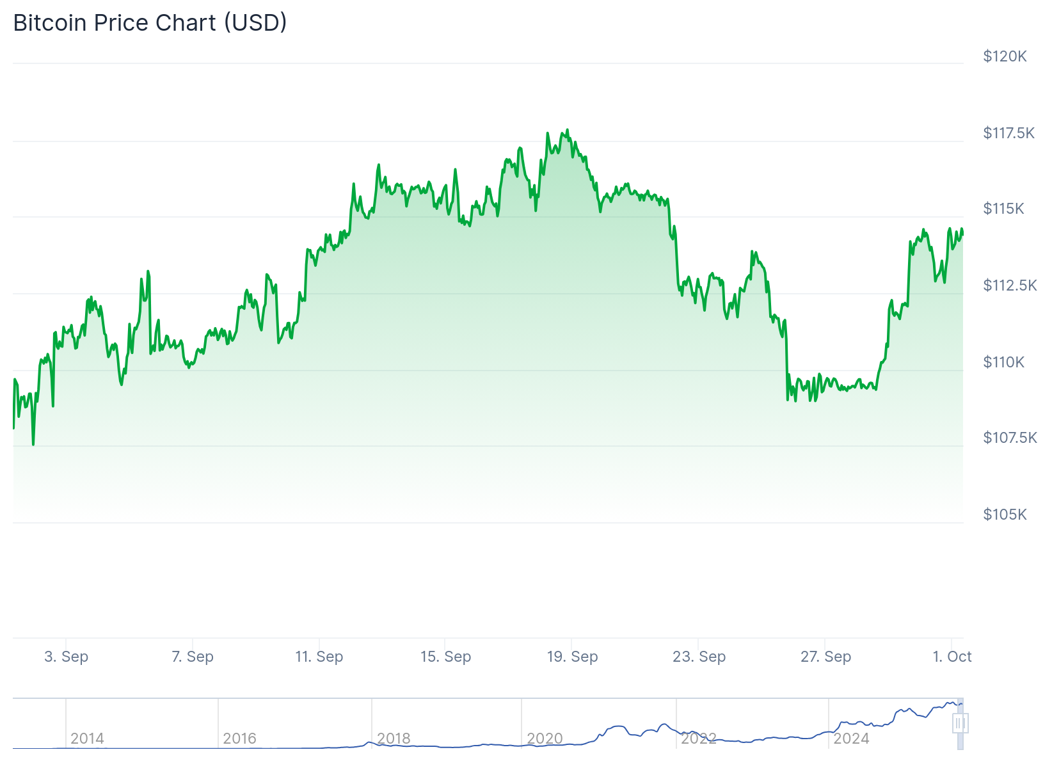This screenshot has height=768, width=1052.
Task: Click the $120K price axis label
Action: point(1005,56)
